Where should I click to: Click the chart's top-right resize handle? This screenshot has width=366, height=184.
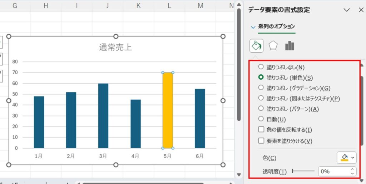[223, 36]
